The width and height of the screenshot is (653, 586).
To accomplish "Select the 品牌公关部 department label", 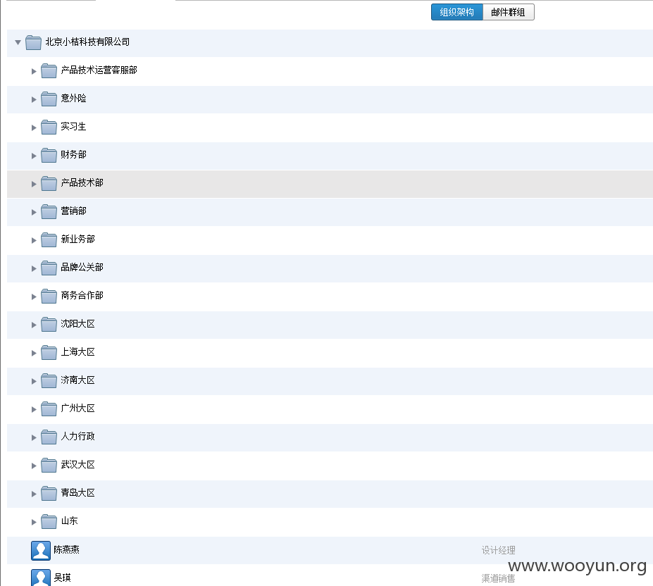I will [82, 268].
